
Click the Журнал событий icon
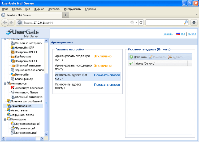[x=12, y=132]
